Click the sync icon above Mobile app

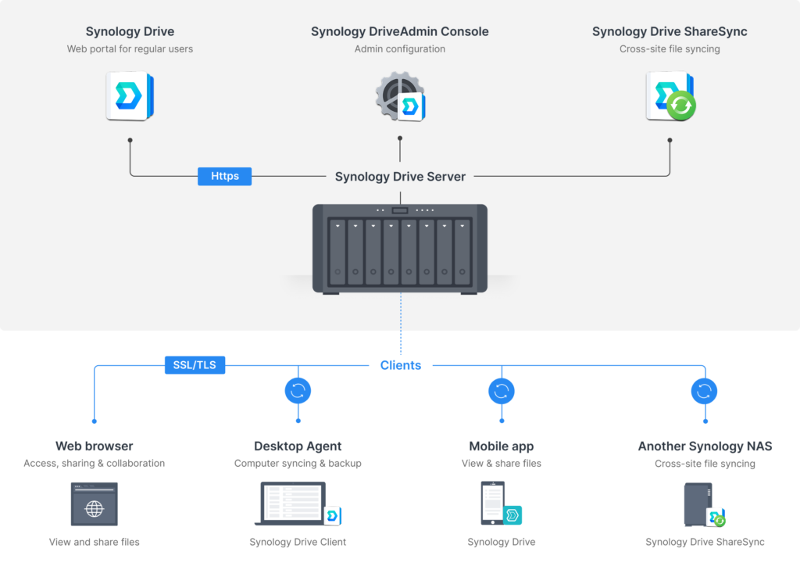pos(502,391)
